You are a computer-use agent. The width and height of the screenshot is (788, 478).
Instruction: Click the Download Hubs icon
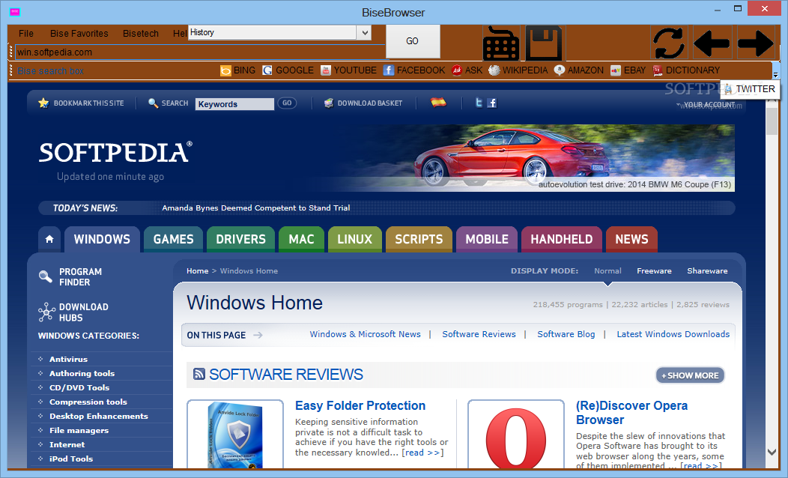[x=46, y=312]
